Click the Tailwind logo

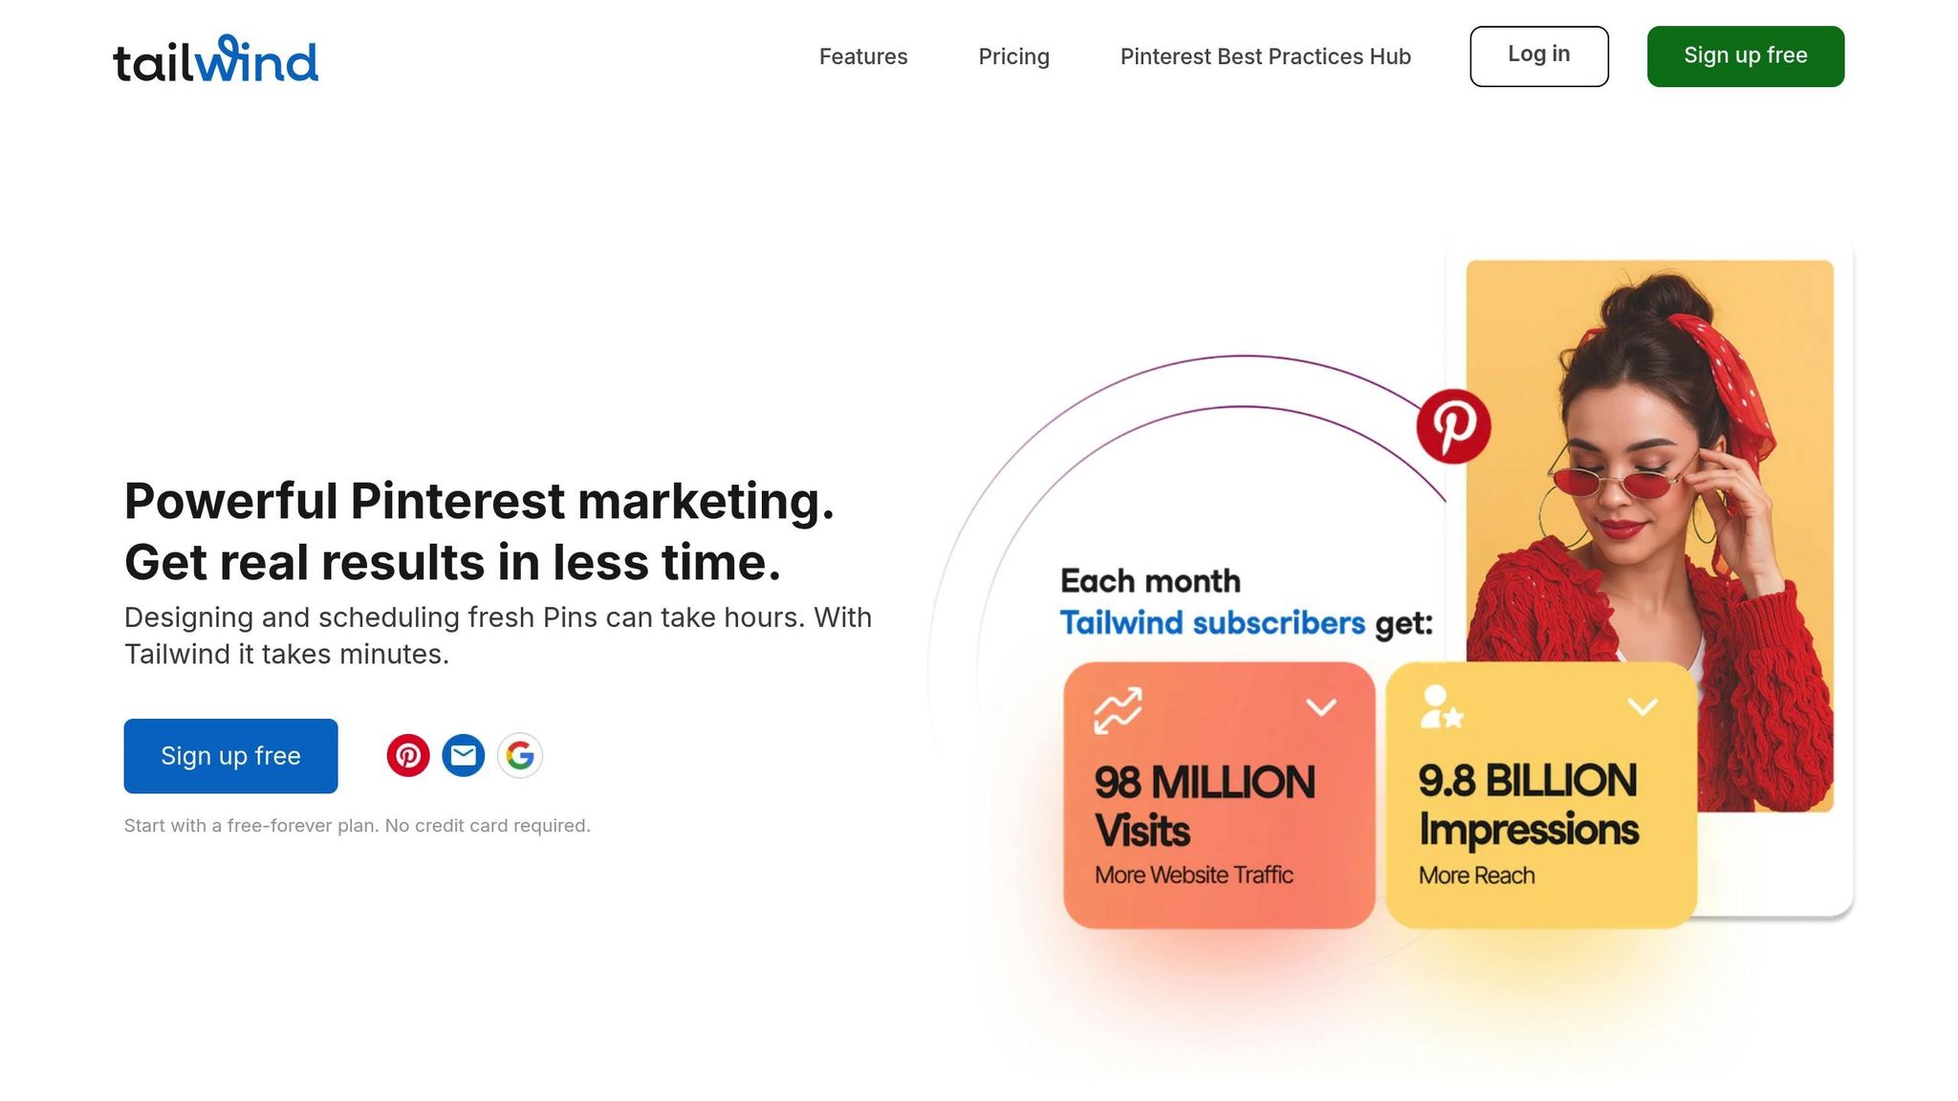[x=215, y=59]
